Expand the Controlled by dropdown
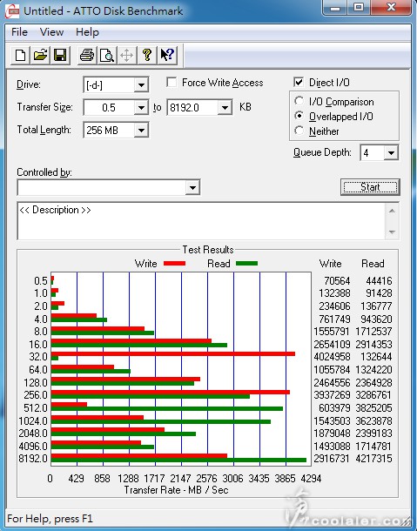Viewport: 417px width, 531px height. (192, 187)
